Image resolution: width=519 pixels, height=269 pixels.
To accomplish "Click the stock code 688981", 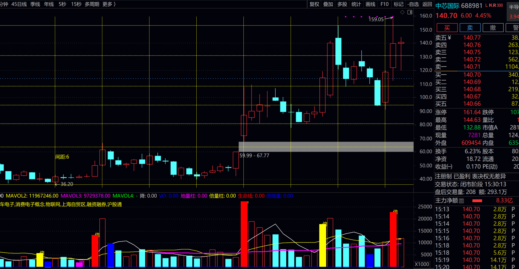I will (x=472, y=6).
